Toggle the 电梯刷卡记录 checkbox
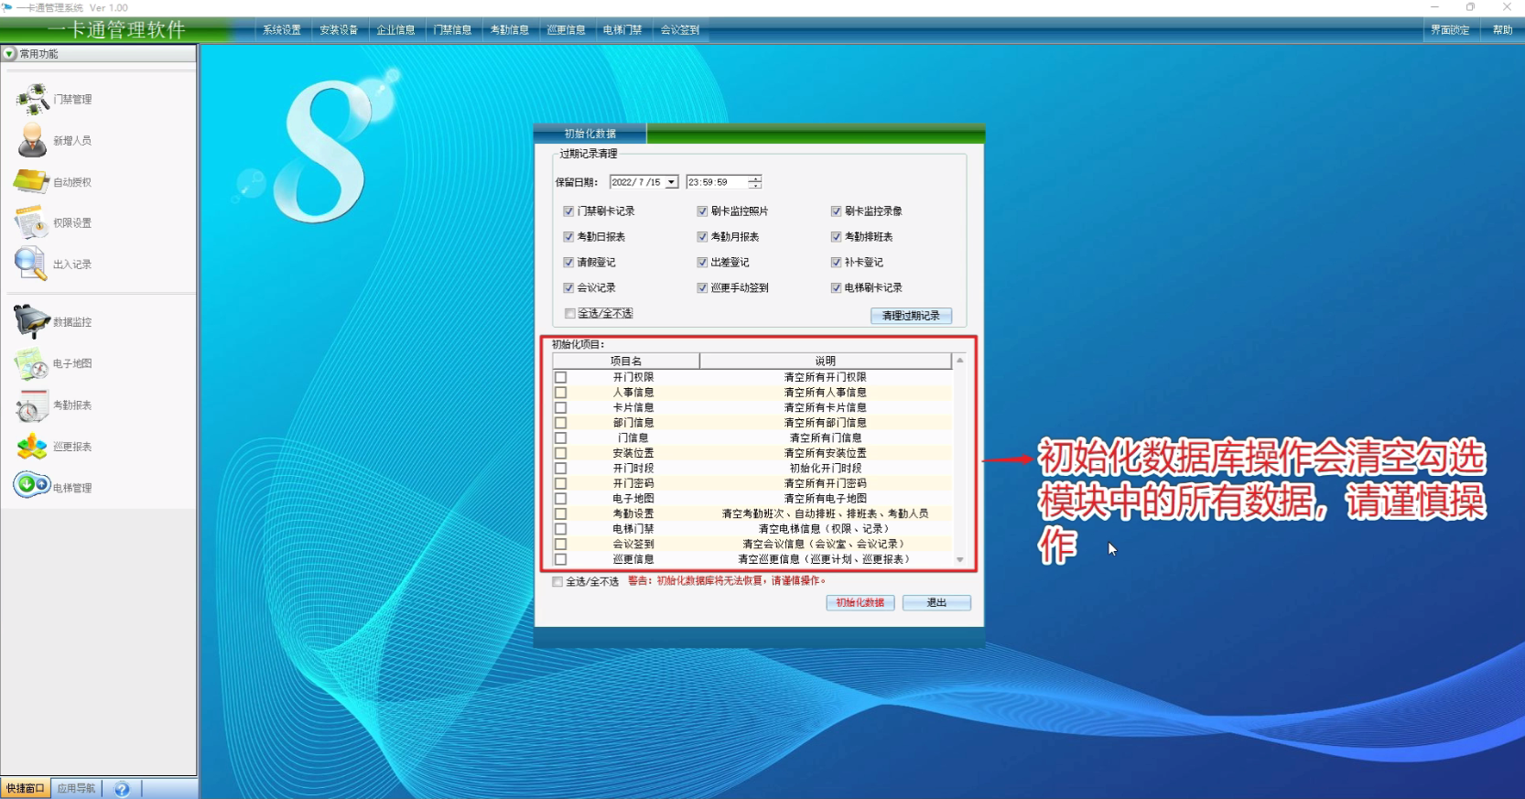The image size is (1525, 799). point(836,288)
